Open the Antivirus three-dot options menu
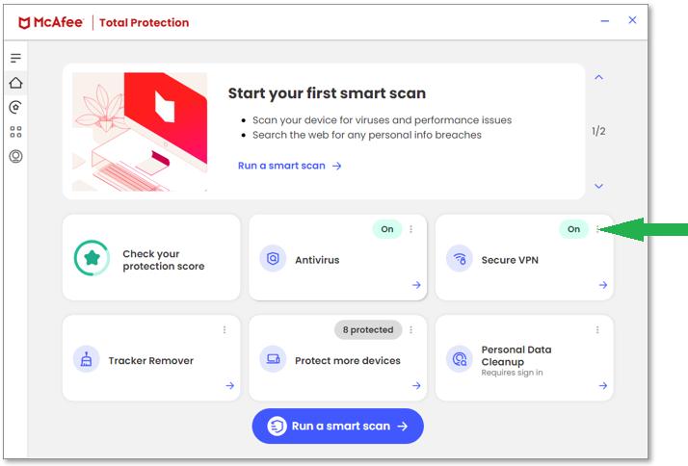 411,229
